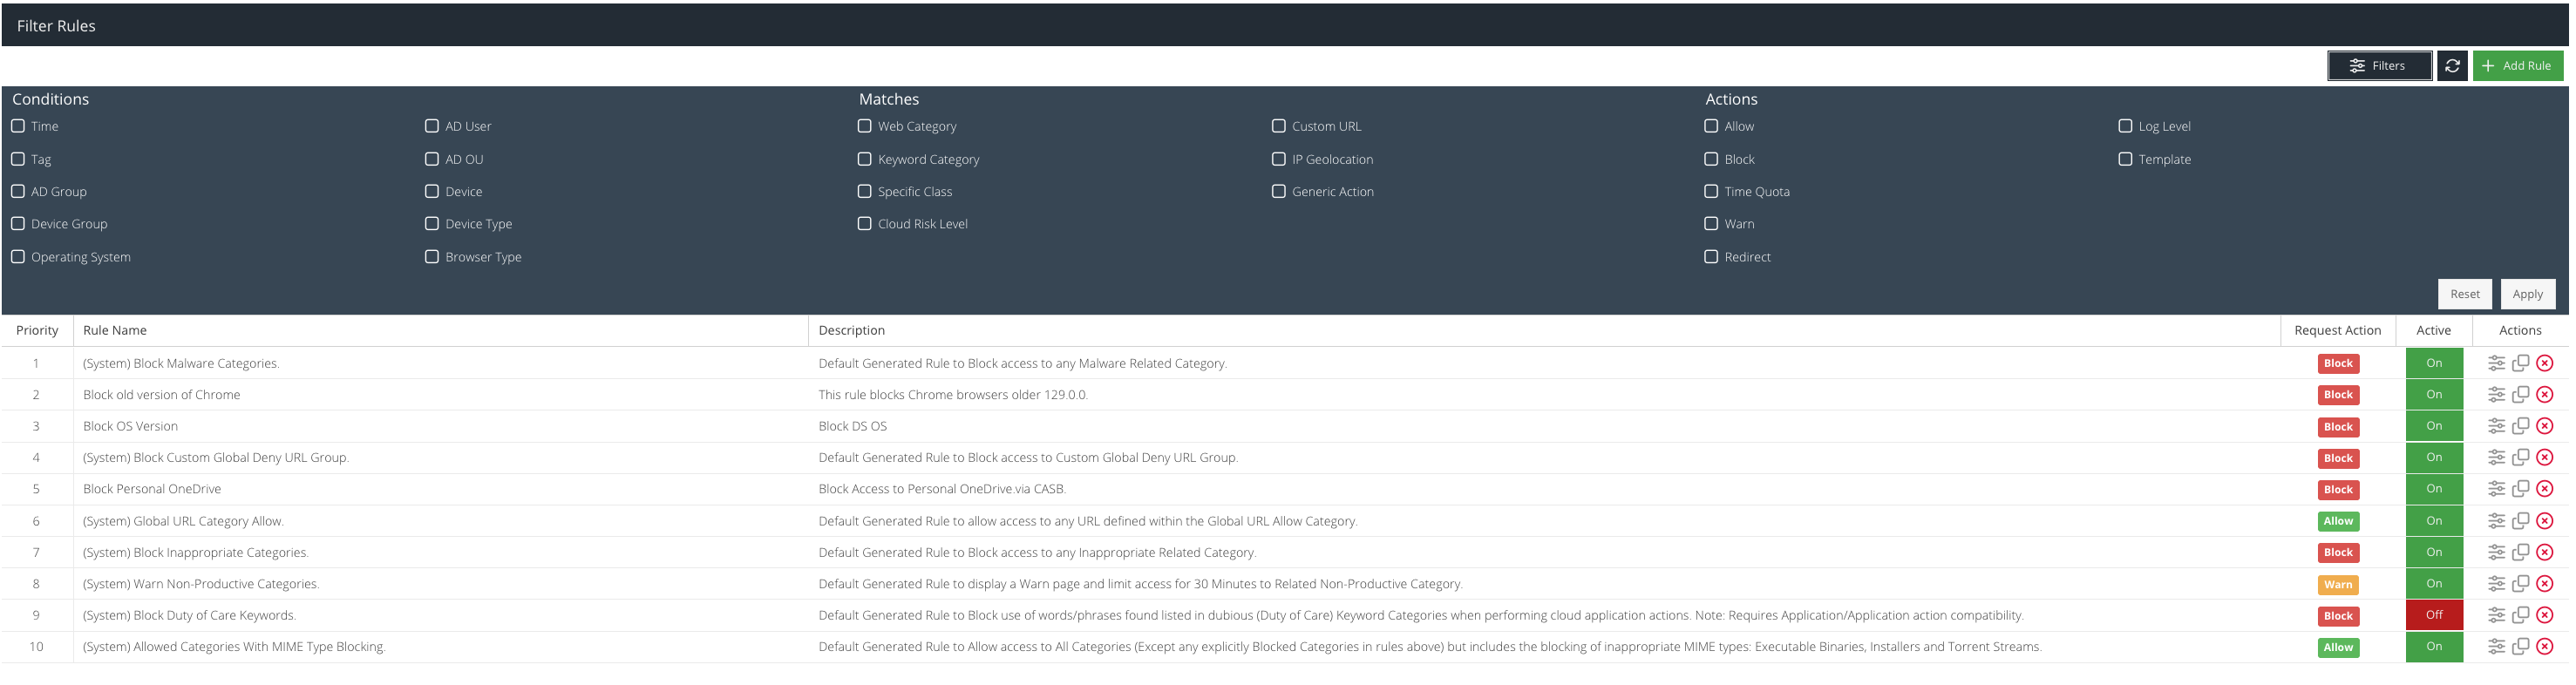The image size is (2576, 685).
Task: Click the Add Rule button
Action: coord(2517,66)
